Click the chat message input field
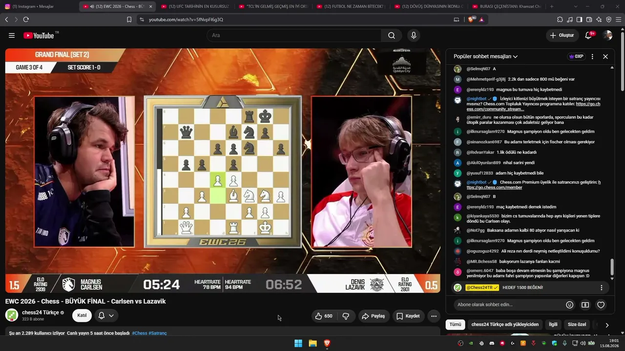 (508, 305)
